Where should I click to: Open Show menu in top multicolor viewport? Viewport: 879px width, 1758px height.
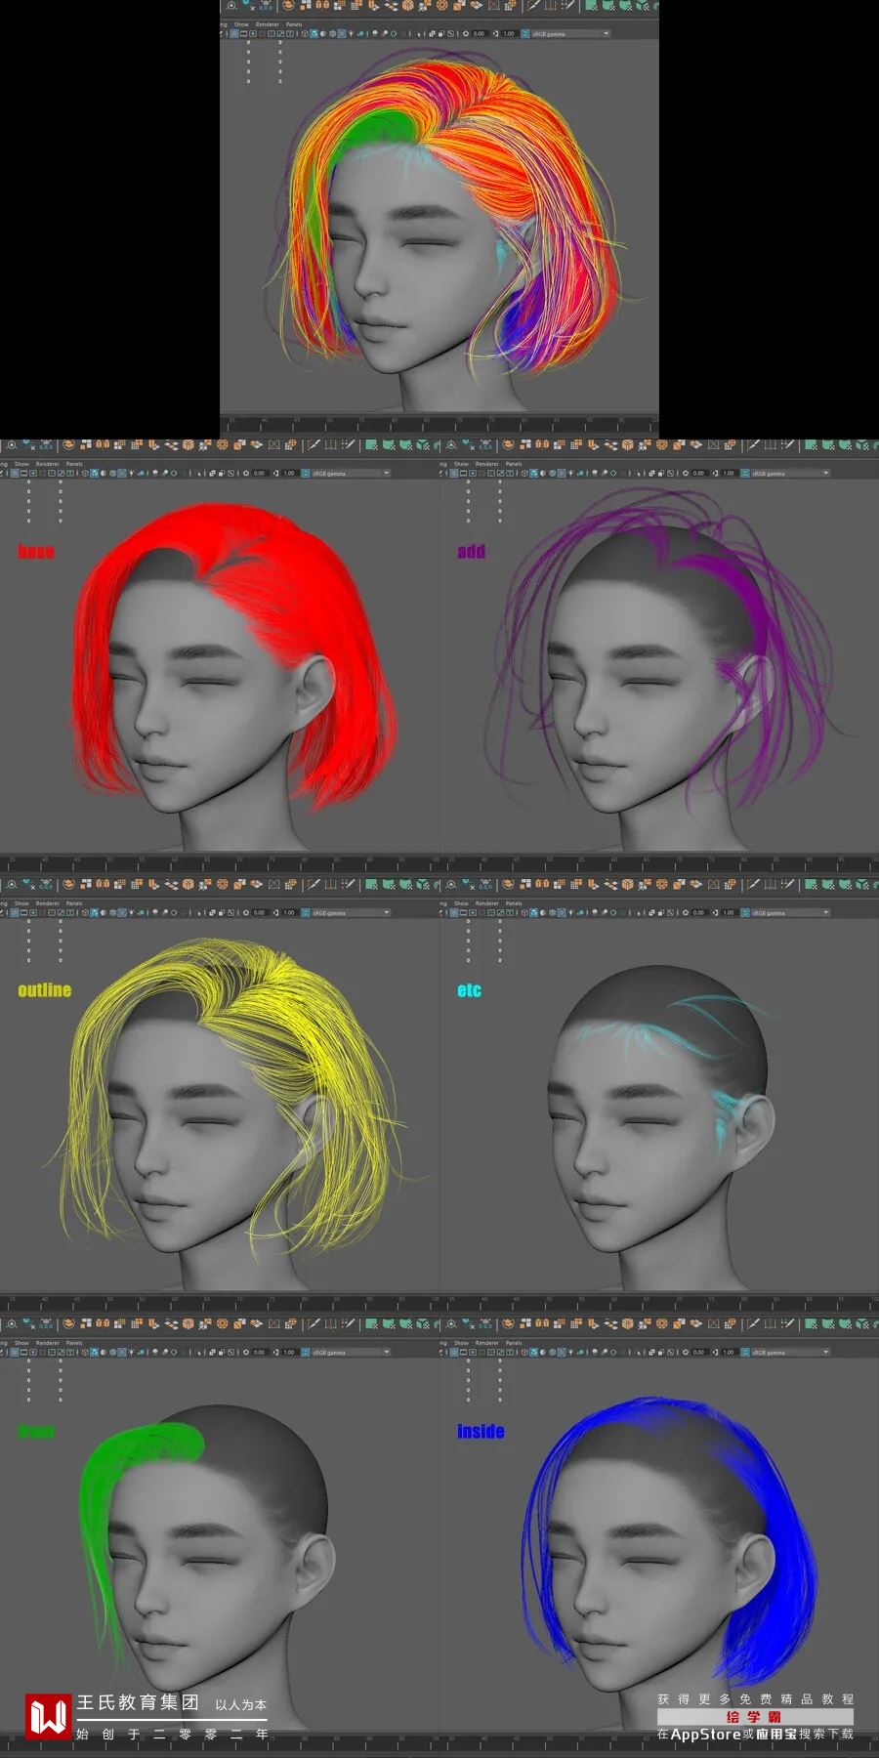click(x=241, y=24)
